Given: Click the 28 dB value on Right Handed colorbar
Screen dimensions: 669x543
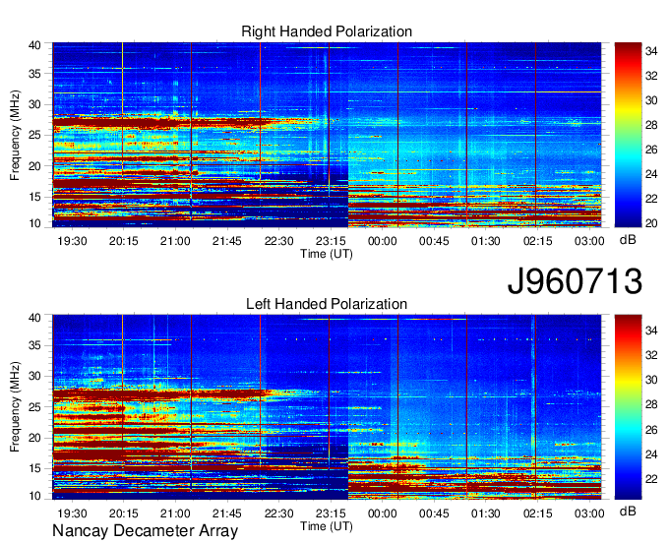Looking at the screenshot, I should click(x=651, y=125).
